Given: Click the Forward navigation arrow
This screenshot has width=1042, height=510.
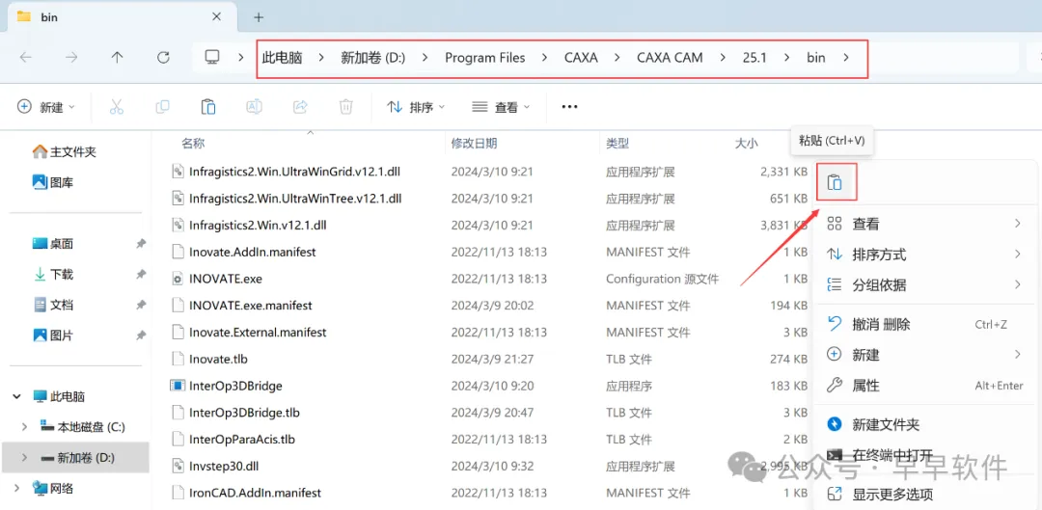Looking at the screenshot, I should tap(71, 58).
